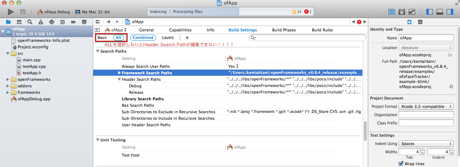Toggle the Navigator pane visibility
460x167 pixels.
pyautogui.click(x=430, y=12)
